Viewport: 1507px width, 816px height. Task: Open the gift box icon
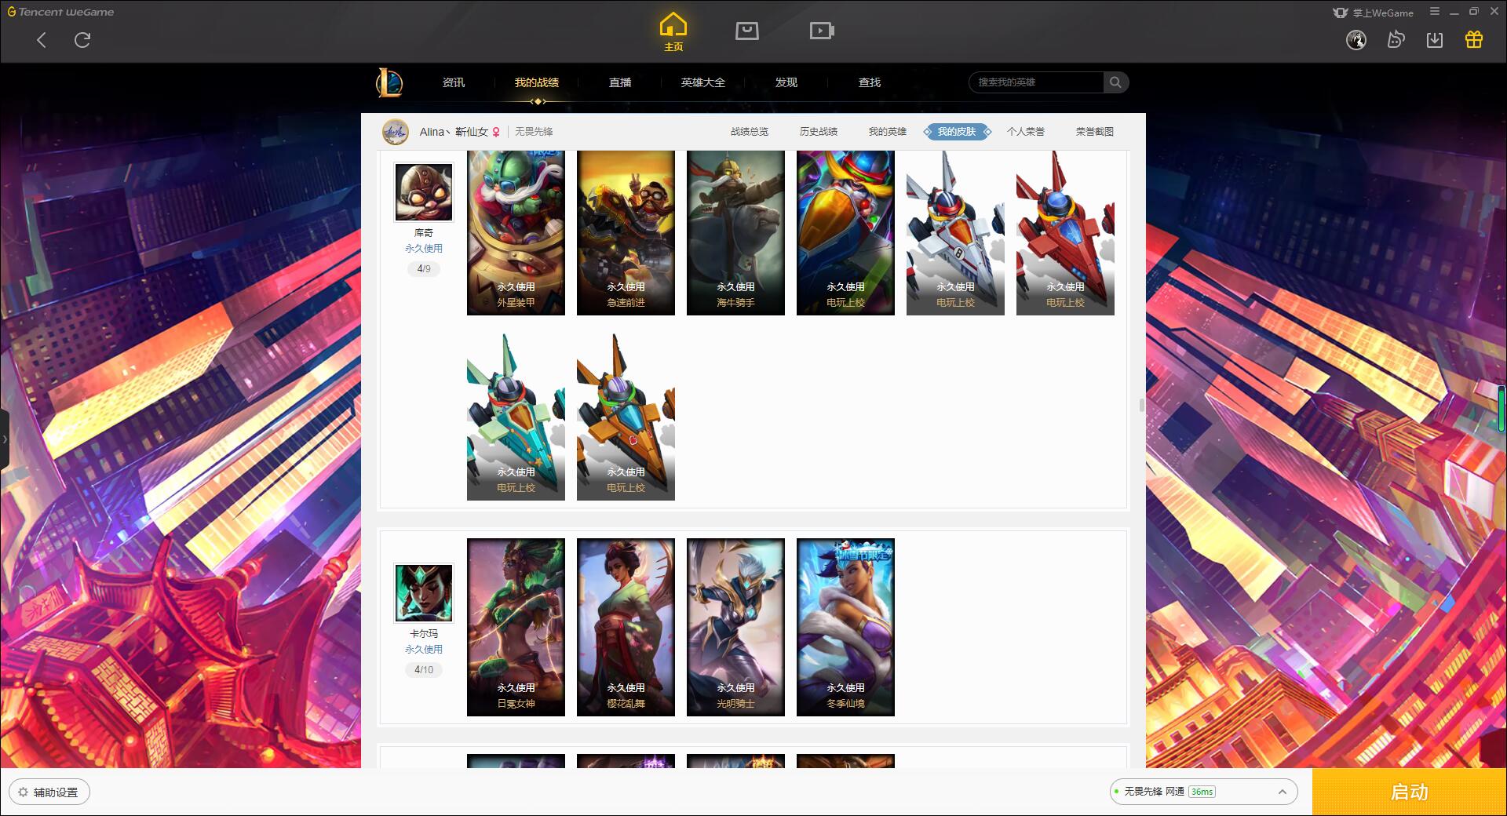pos(1474,39)
